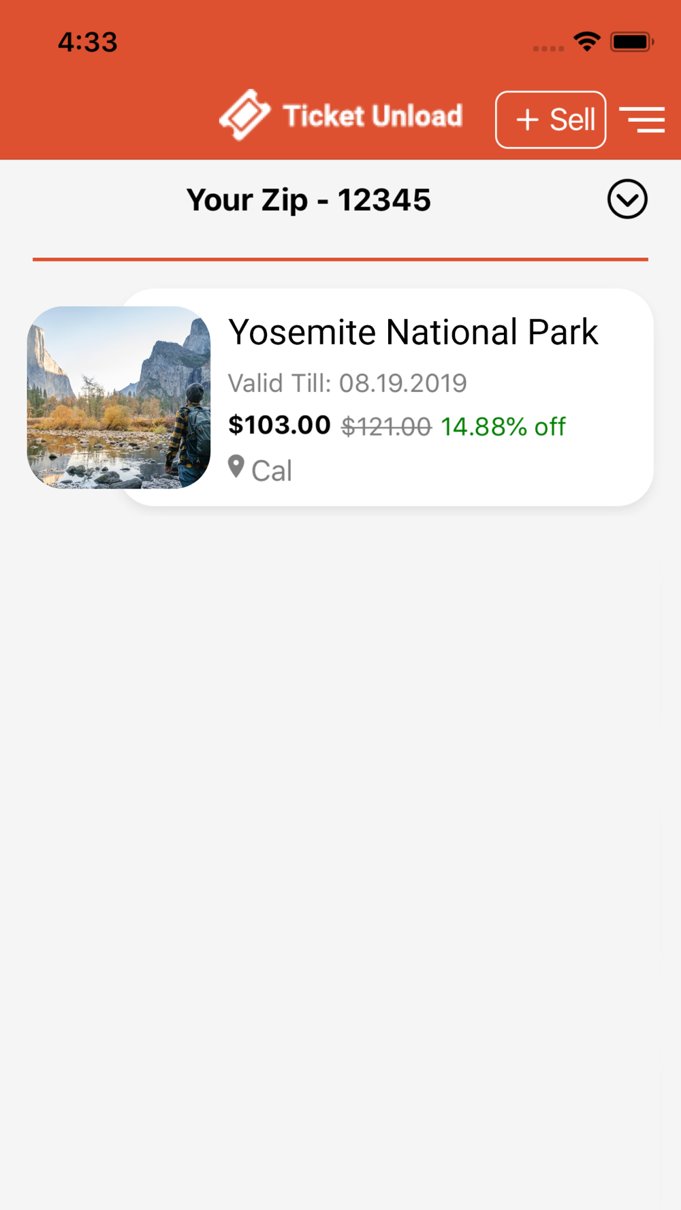The width and height of the screenshot is (681, 1210).
Task: Expand the zip code chevron dropdown
Action: pos(627,199)
